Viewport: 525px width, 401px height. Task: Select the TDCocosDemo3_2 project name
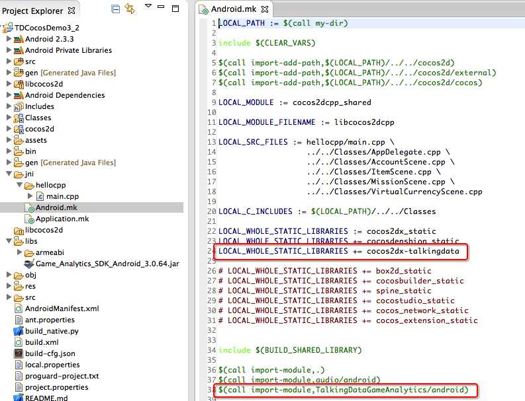(47, 28)
